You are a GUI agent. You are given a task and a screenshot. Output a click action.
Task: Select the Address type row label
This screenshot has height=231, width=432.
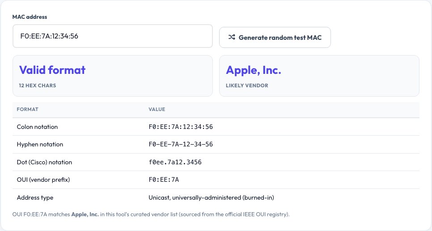(x=35, y=197)
